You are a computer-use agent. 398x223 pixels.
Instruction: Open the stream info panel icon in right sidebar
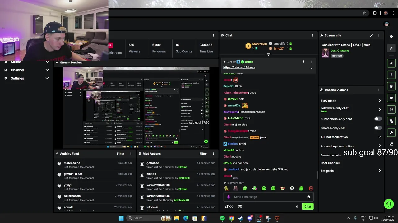coord(391,37)
